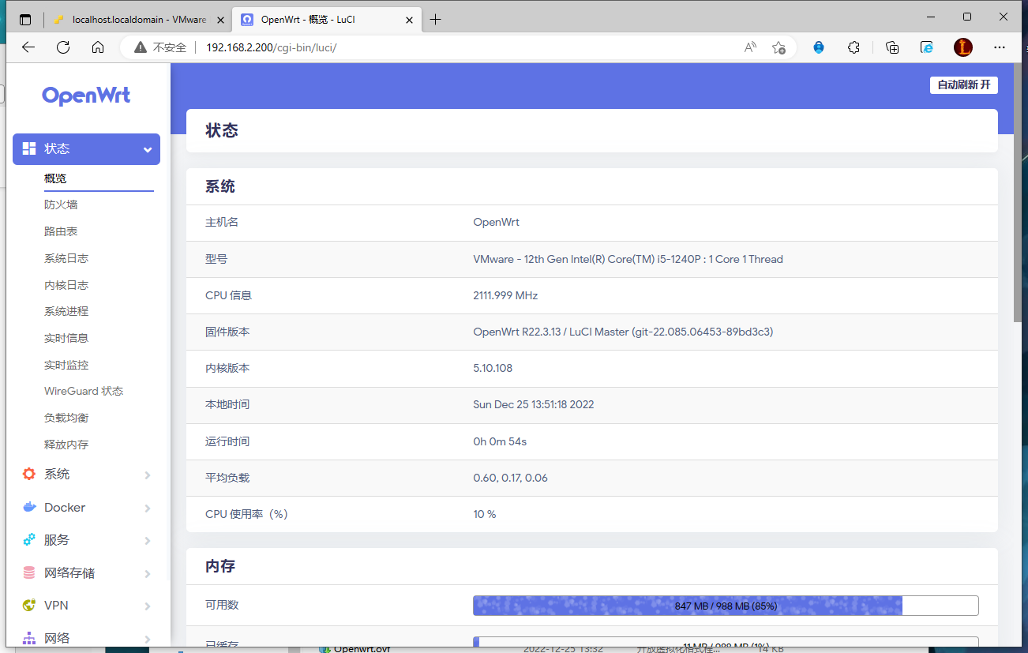
Task: Expand the VPN menu chevron
Action: click(148, 606)
